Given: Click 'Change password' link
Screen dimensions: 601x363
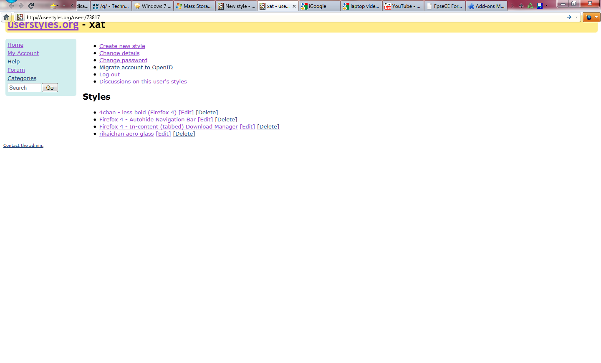Looking at the screenshot, I should (123, 60).
